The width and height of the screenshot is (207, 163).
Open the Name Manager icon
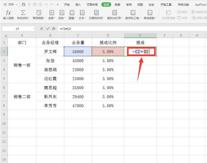168,13
